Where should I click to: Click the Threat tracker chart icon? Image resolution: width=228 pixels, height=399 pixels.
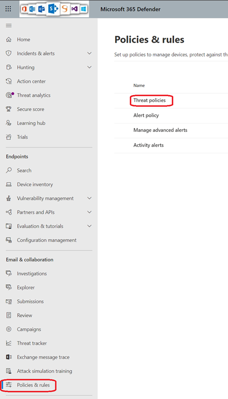coord(9,343)
